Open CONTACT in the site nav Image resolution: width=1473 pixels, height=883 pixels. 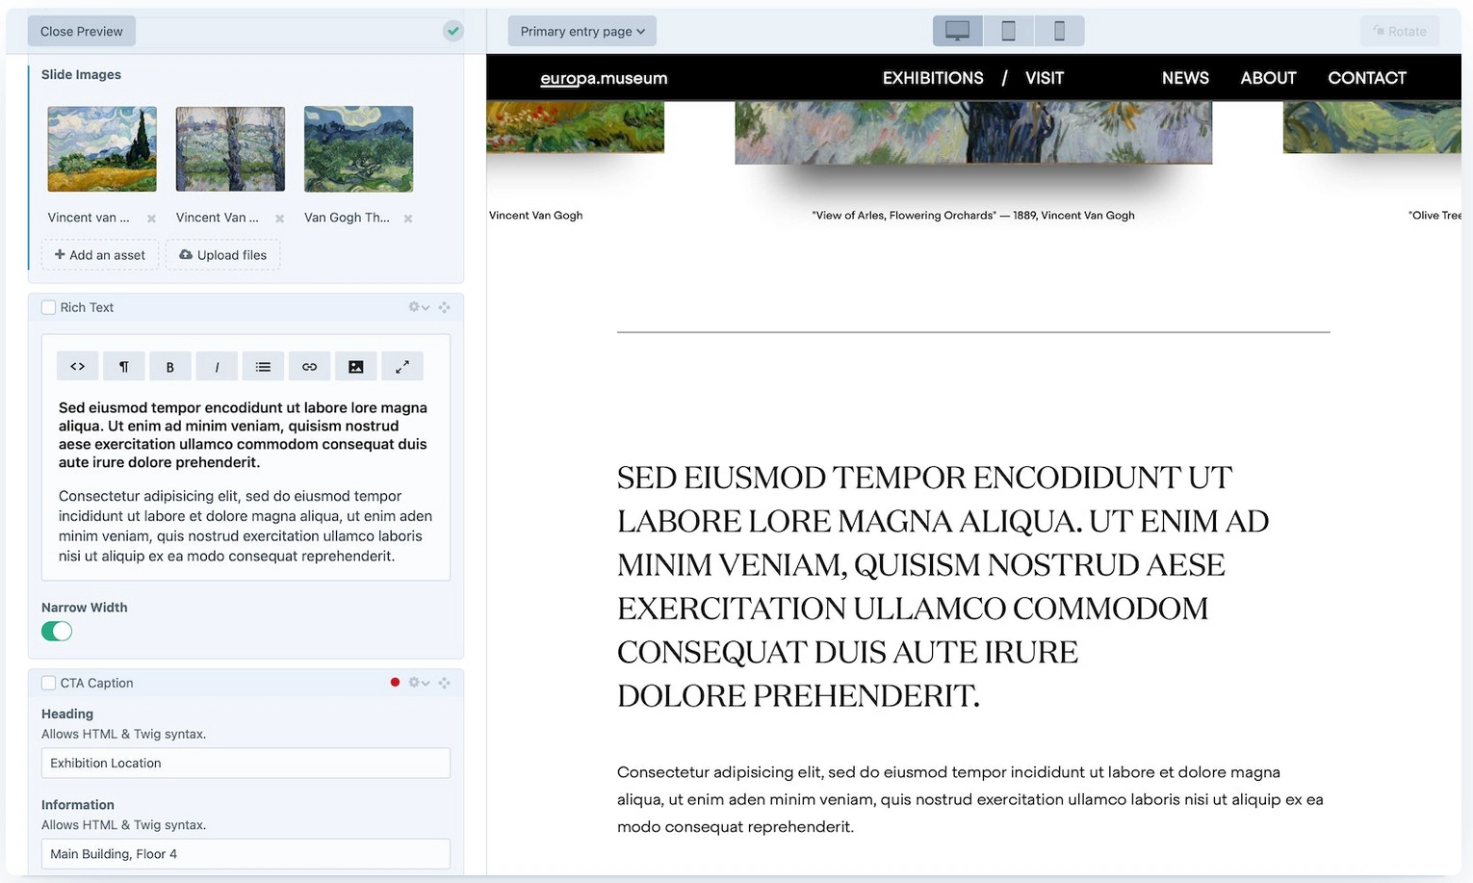point(1367,78)
